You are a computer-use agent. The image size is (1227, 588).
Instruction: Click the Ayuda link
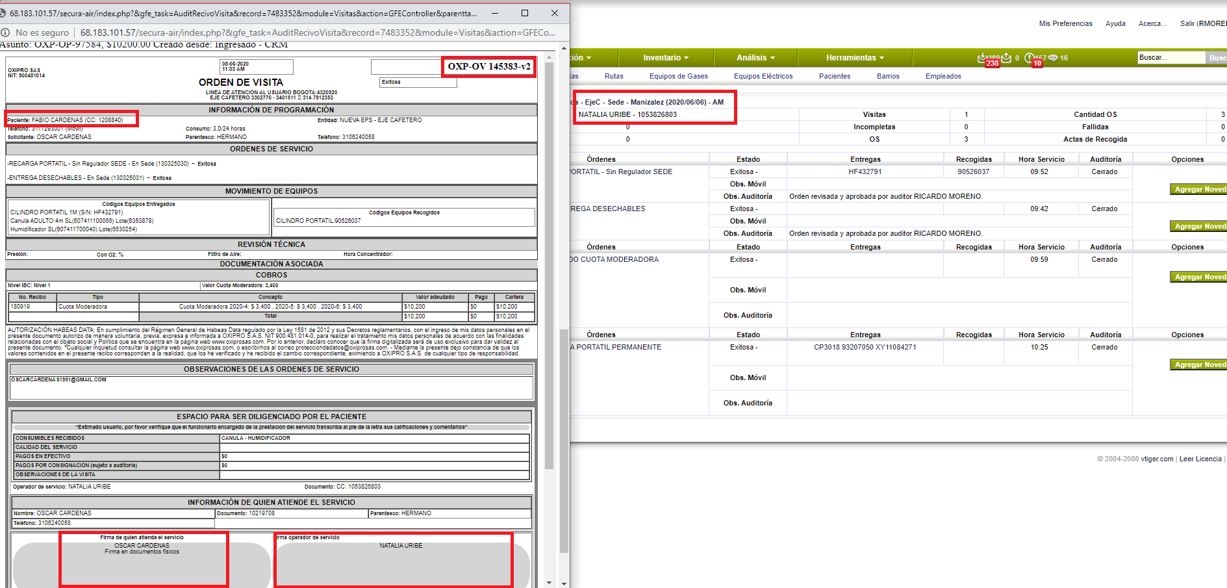(1115, 23)
